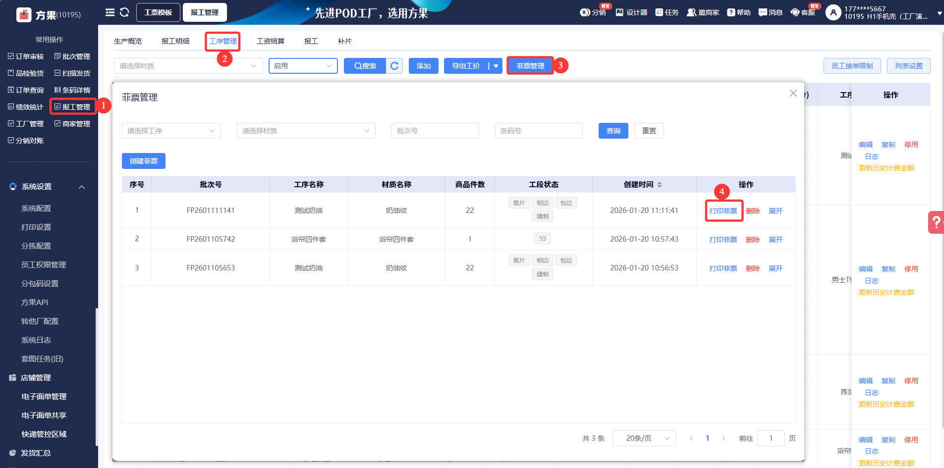Viewport: 944px width, 468px height.
Task: Sort the table by 创建时间 column
Action: tap(659, 185)
